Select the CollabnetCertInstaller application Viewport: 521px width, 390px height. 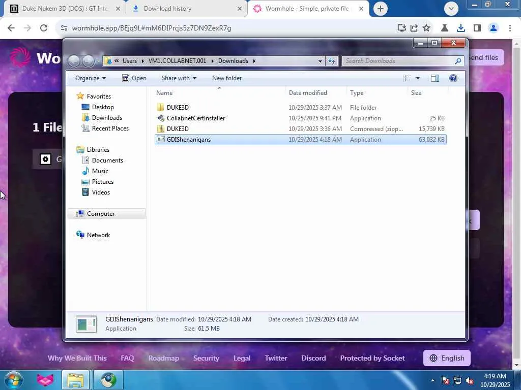300,118
